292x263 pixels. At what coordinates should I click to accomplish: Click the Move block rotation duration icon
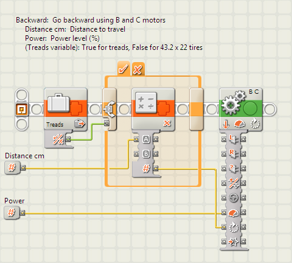(x=255, y=123)
